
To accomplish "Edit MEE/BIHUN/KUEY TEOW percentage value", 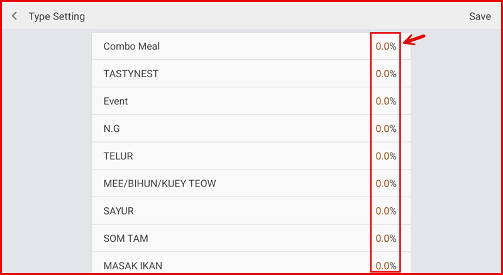I will 385,183.
